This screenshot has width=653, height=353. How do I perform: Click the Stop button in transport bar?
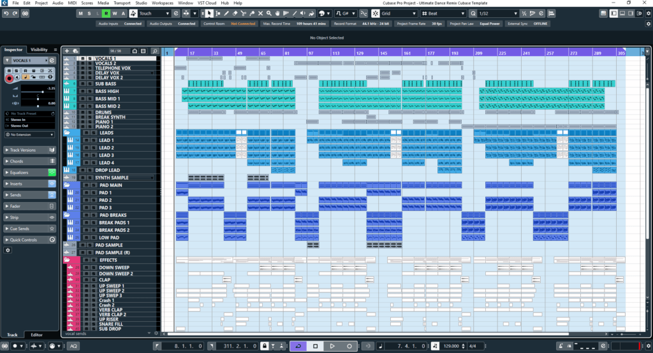pos(315,346)
